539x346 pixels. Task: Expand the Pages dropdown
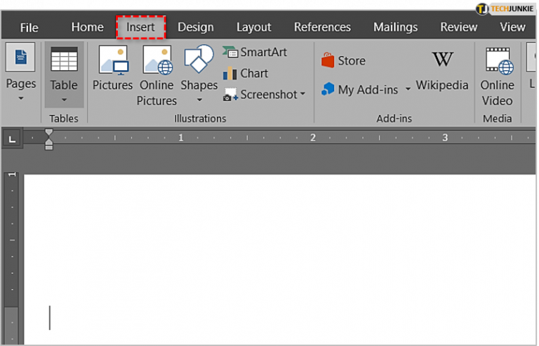click(x=21, y=97)
